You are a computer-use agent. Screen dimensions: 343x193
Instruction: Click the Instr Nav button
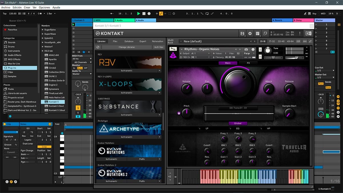click(159, 47)
